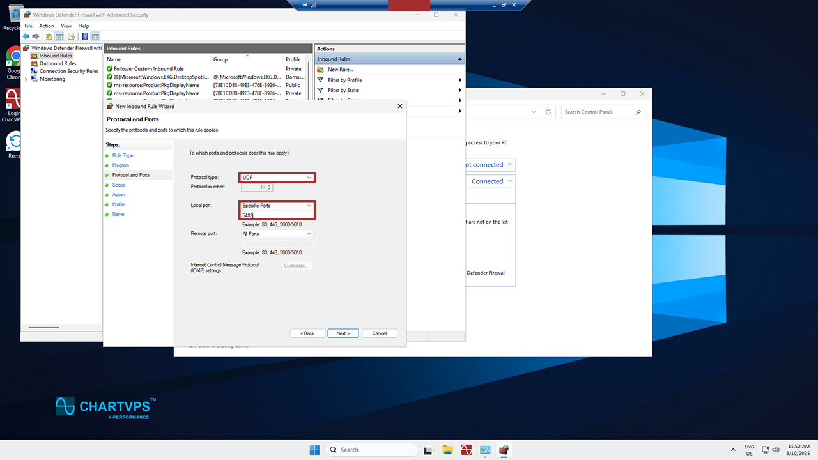This screenshot has height=460, width=818.
Task: Open the View menu
Action: tap(66, 26)
